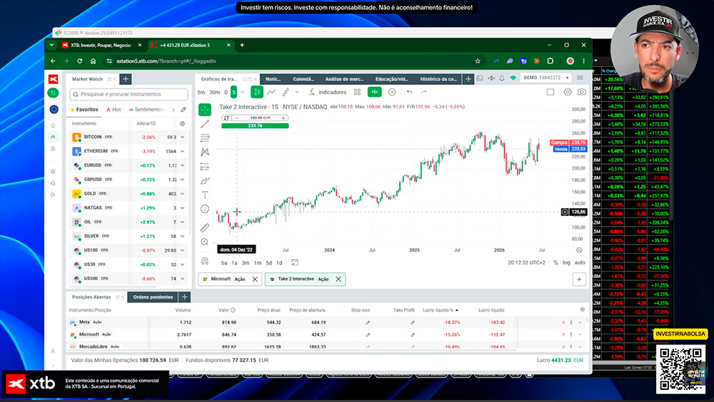Screen dimensions: 714x402
Task: Click the zoom-in magnifier tool
Action: (205, 242)
